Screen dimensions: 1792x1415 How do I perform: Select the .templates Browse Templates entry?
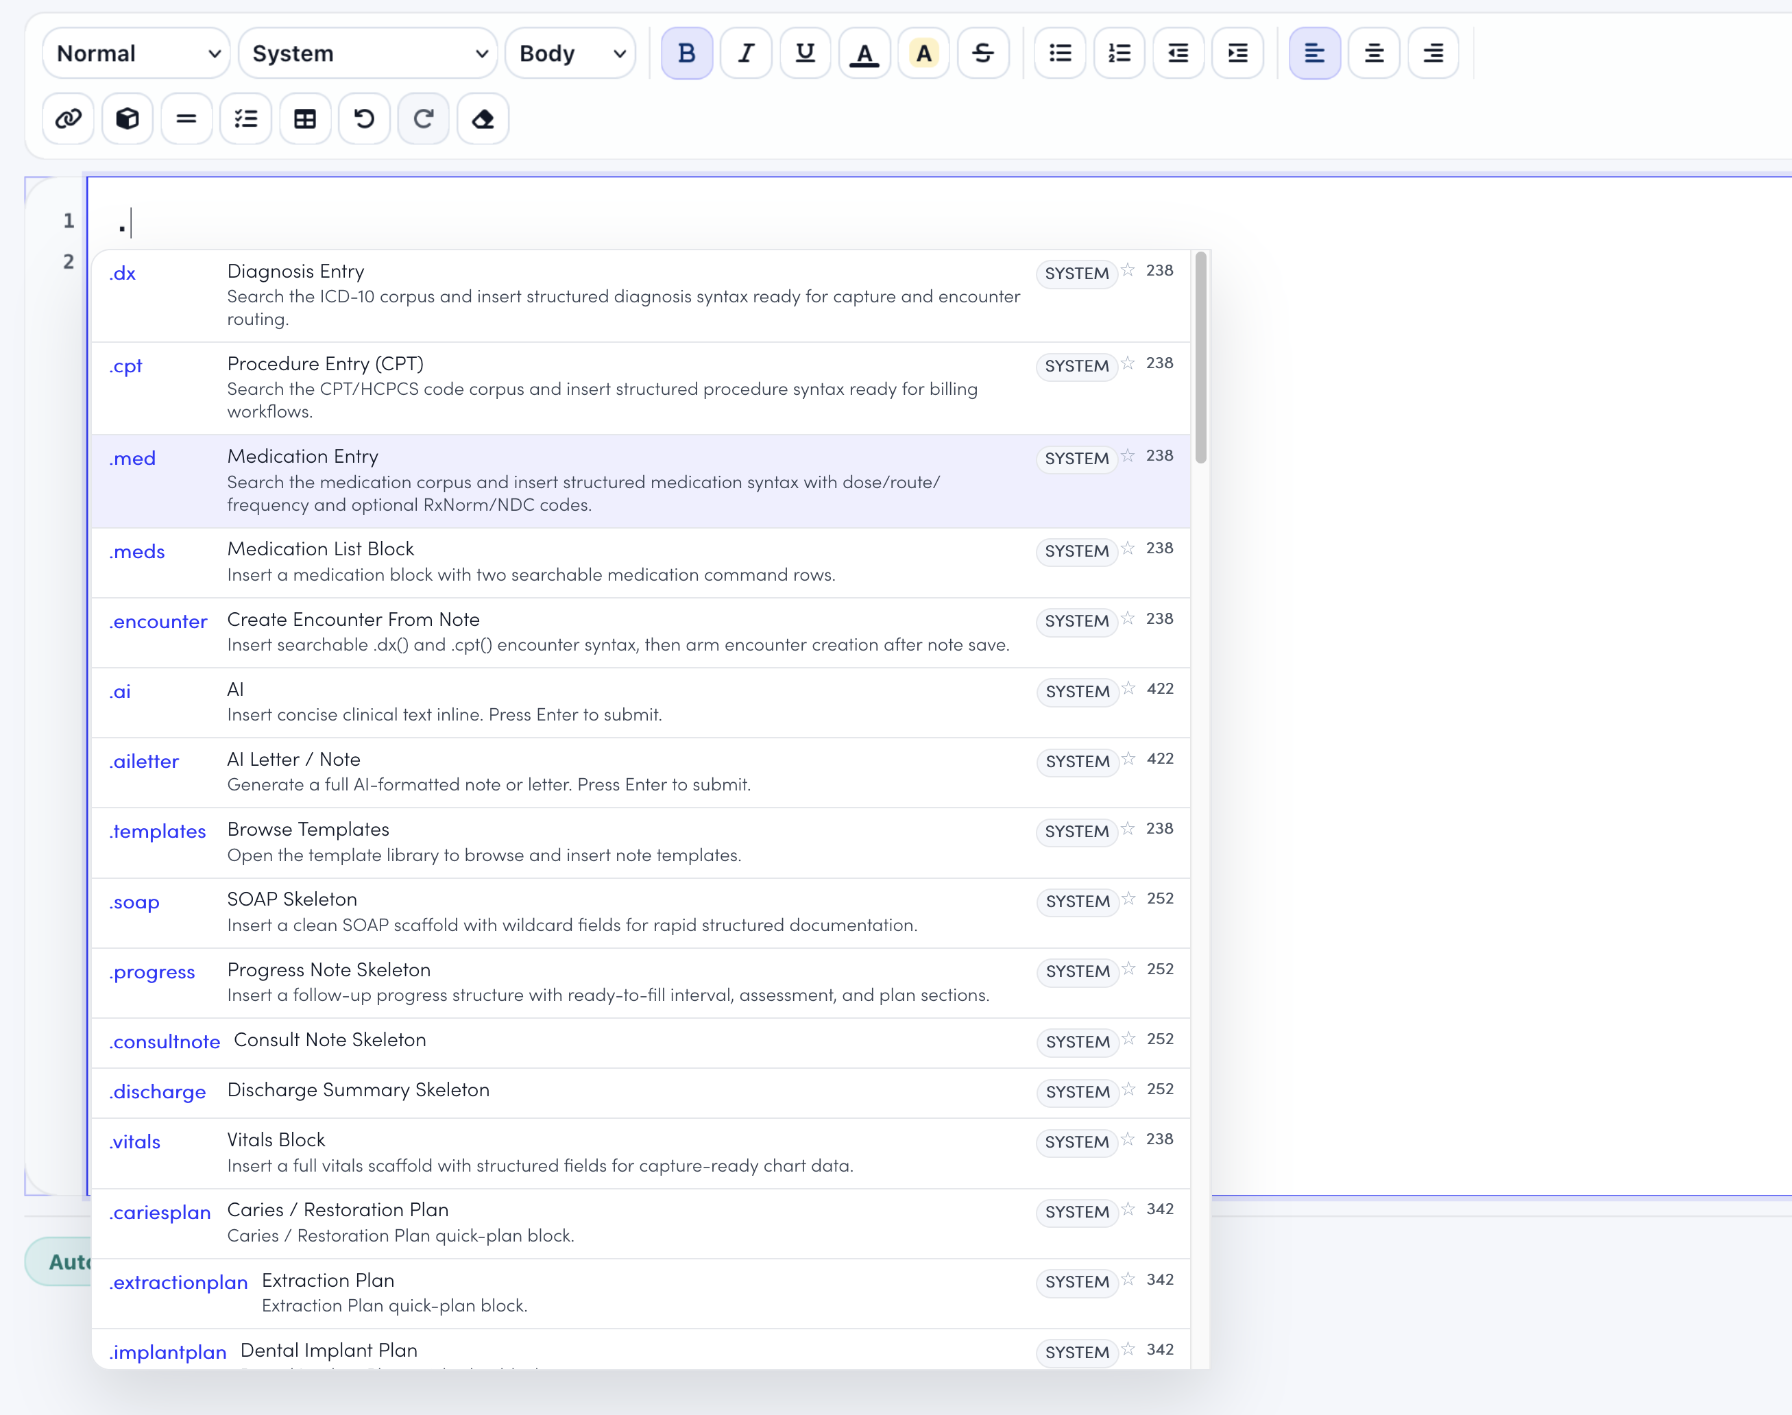[x=640, y=843]
